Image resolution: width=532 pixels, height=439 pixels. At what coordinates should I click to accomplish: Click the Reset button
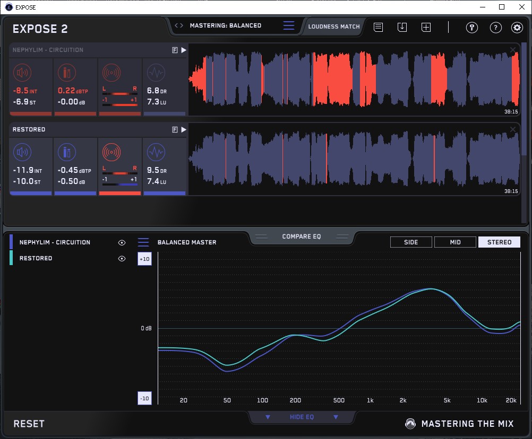coord(29,424)
